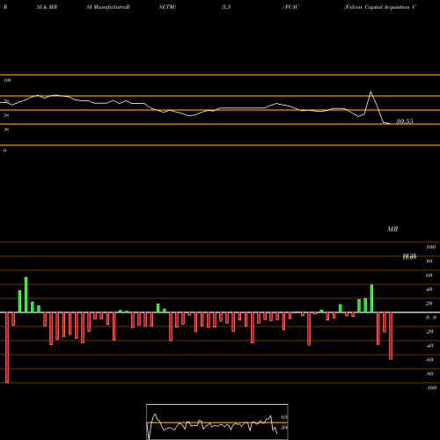This screenshot has width=440, height=440.
Task: Click the 35 label in the mini chart
Action: [283, 428]
